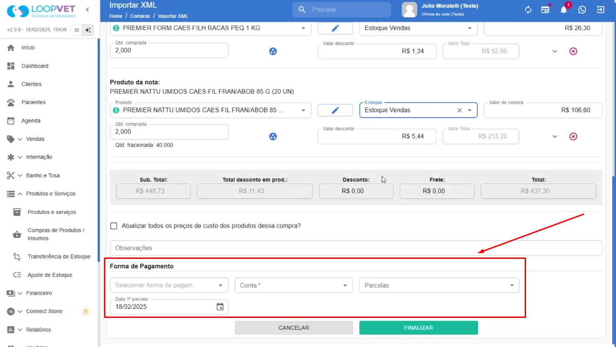Open the Selecionar forma de pagamento dropdown

pos(169,285)
